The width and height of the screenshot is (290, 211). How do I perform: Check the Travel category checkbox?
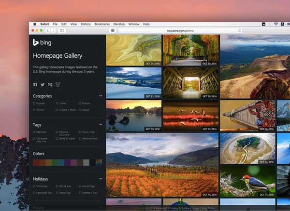click(57, 104)
